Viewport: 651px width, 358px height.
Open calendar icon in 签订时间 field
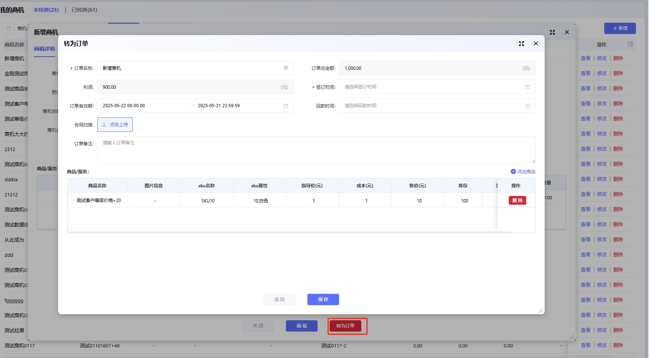[527, 87]
